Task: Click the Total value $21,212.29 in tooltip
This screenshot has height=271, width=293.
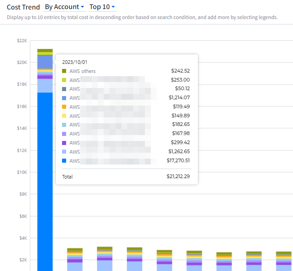Action: pyautogui.click(x=178, y=177)
